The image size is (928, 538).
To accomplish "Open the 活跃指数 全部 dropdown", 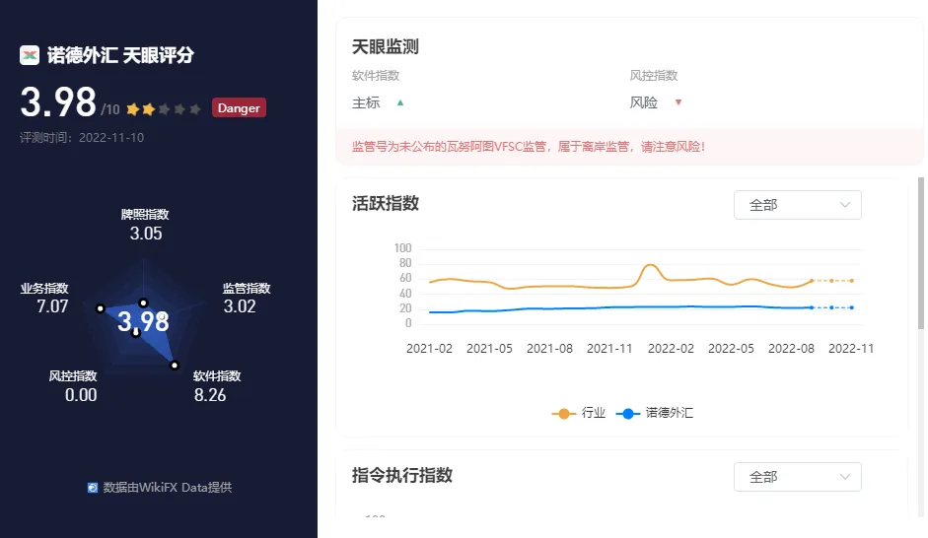I will 797,205.
